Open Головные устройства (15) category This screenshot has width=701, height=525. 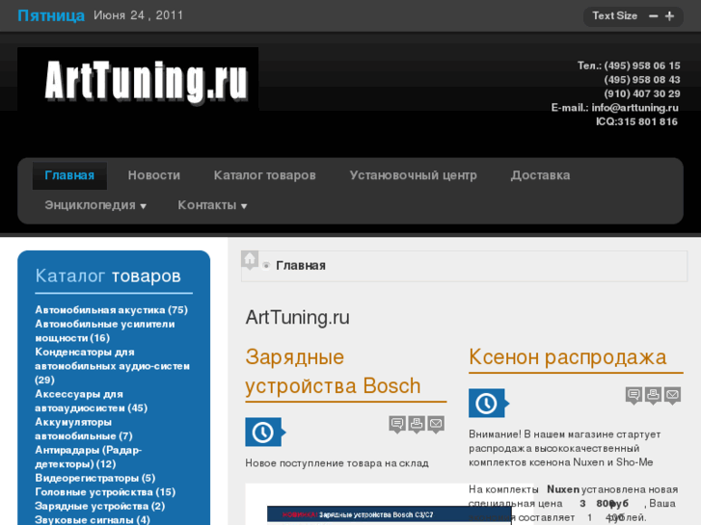click(x=105, y=492)
